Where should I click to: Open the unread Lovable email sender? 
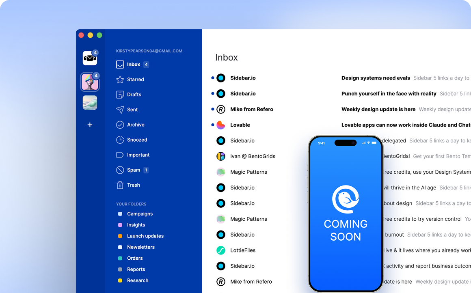coord(240,125)
